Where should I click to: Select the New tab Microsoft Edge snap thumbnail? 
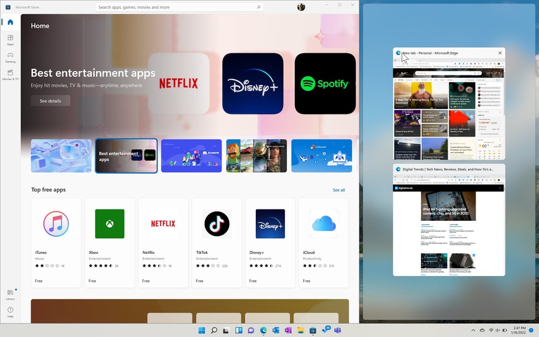(x=449, y=104)
